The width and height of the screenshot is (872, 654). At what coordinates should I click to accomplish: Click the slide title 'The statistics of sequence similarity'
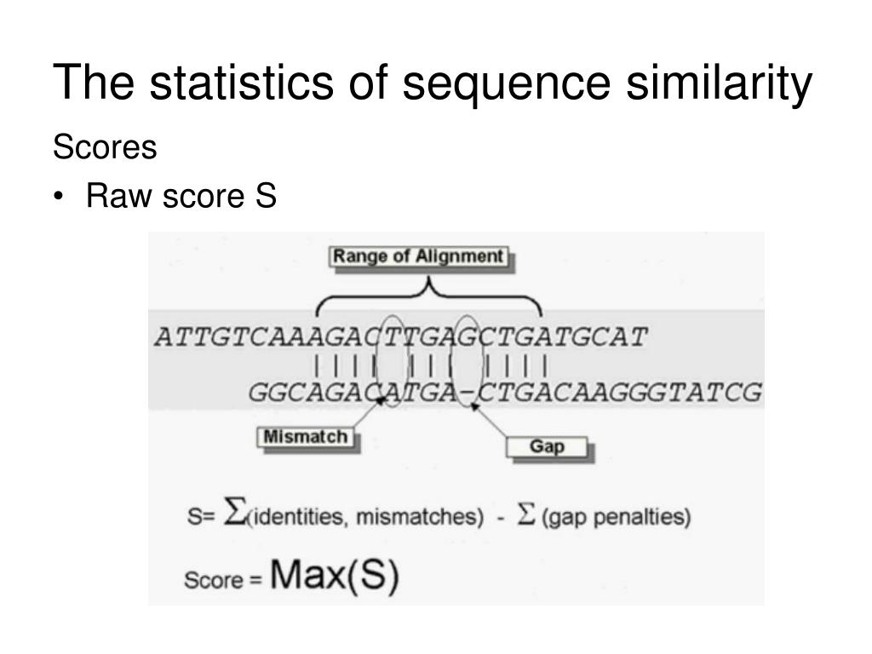432,83
